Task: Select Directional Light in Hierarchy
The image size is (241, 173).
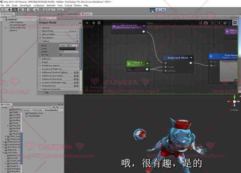Action: click(x=18, y=25)
